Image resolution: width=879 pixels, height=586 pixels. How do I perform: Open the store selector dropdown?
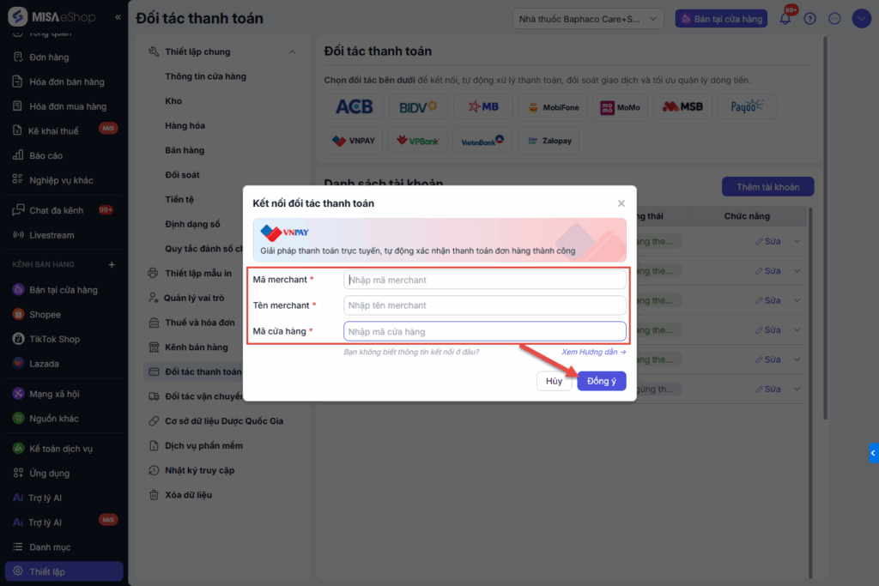pos(587,19)
